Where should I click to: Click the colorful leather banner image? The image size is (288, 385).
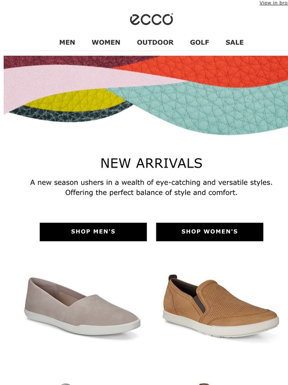(146, 96)
